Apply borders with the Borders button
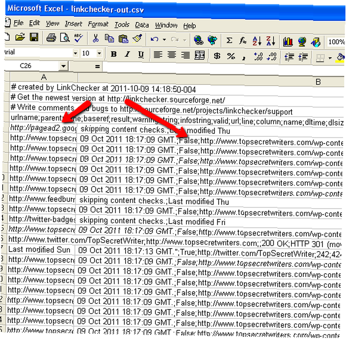Viewport: 346px width, 339px height. [320, 57]
